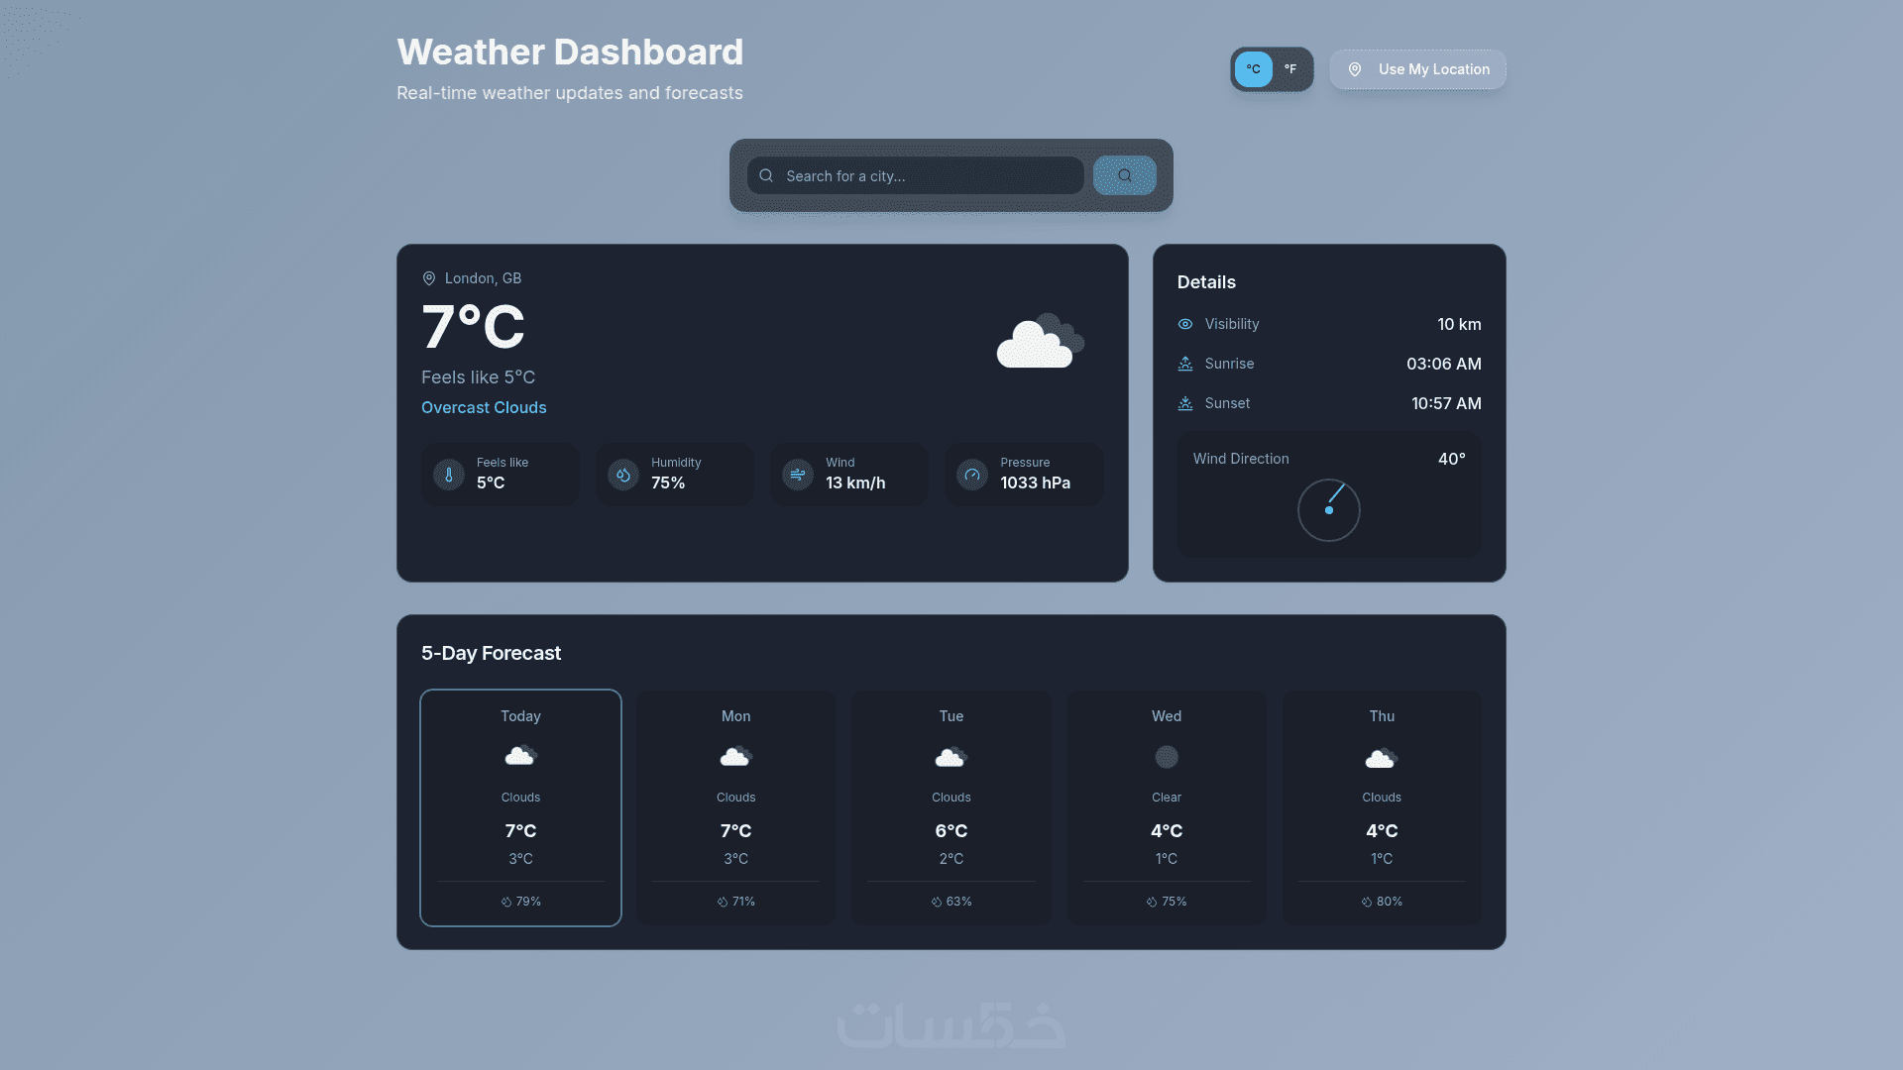Image resolution: width=1903 pixels, height=1070 pixels.
Task: Click the Humidity droplet icon
Action: pos(623,475)
